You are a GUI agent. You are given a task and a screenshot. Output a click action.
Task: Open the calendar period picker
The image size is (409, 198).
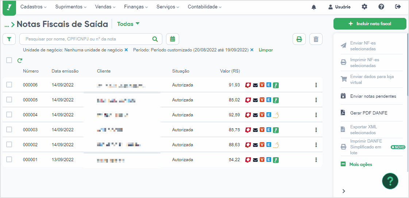coord(173,39)
